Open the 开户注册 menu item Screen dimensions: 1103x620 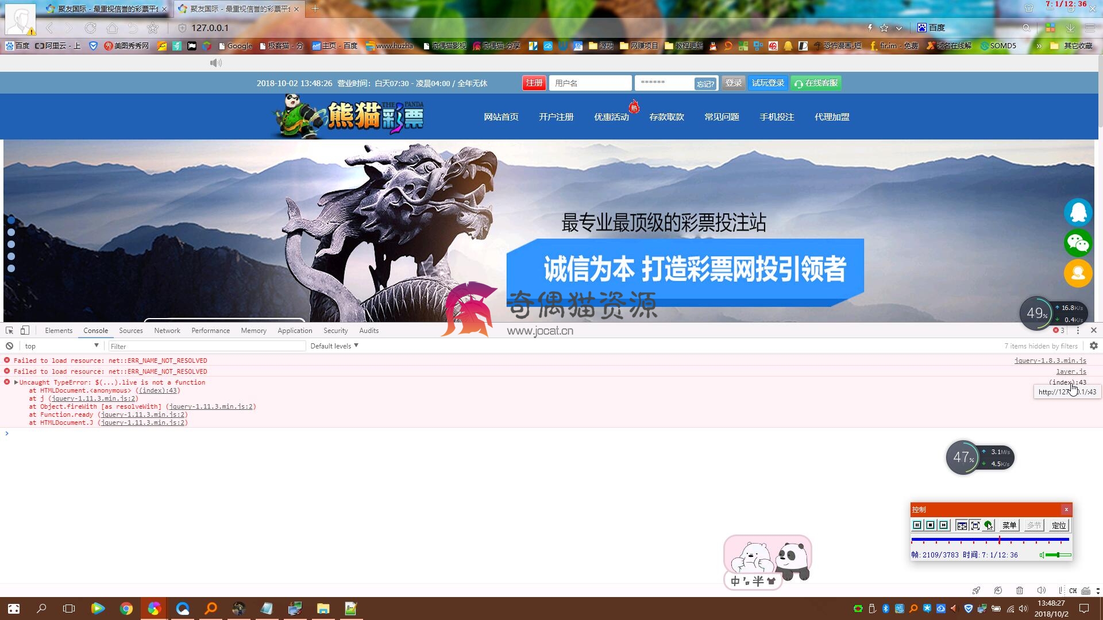pos(556,117)
